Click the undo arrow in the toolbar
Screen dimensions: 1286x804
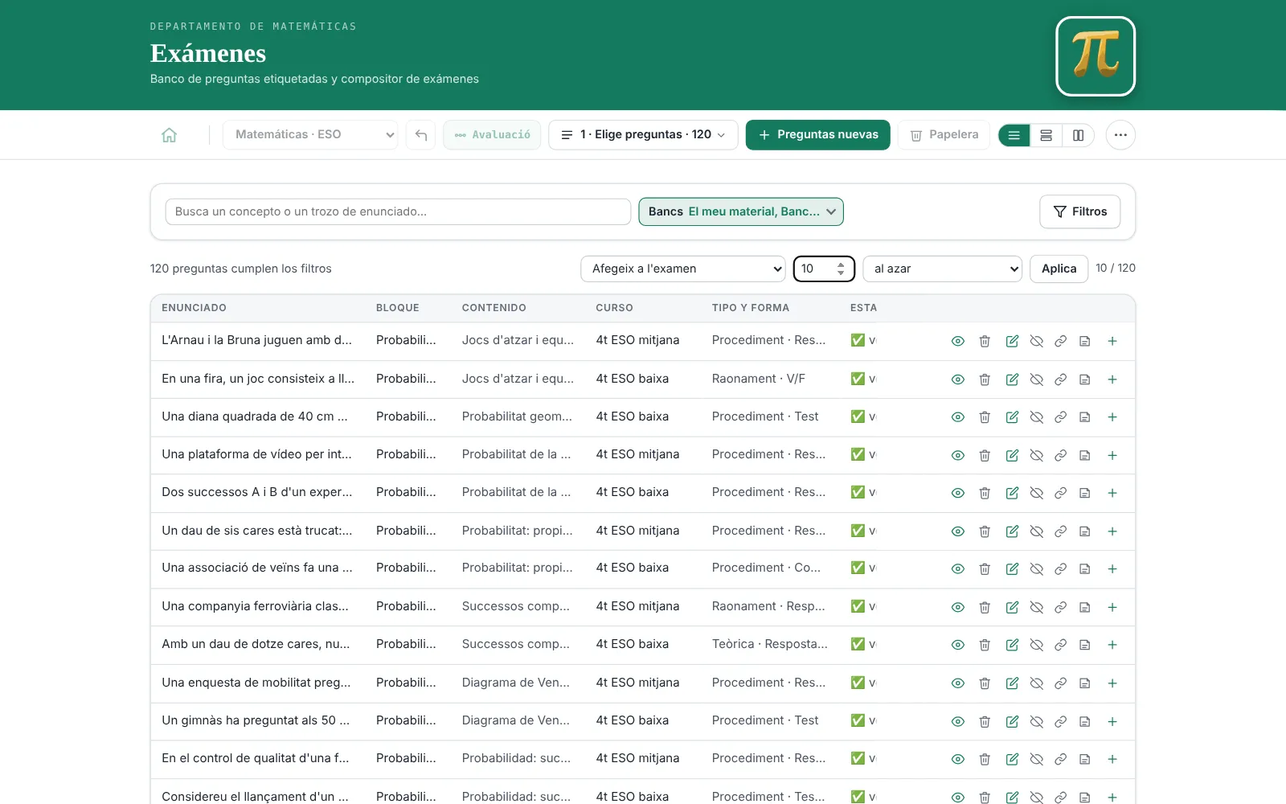(x=420, y=135)
